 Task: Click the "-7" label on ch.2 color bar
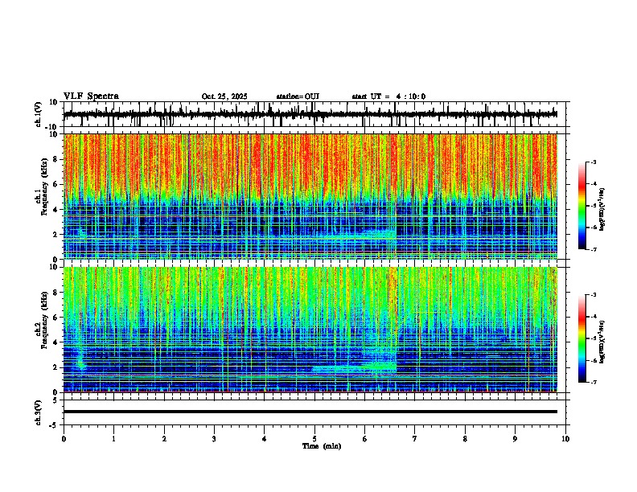pyautogui.click(x=593, y=382)
